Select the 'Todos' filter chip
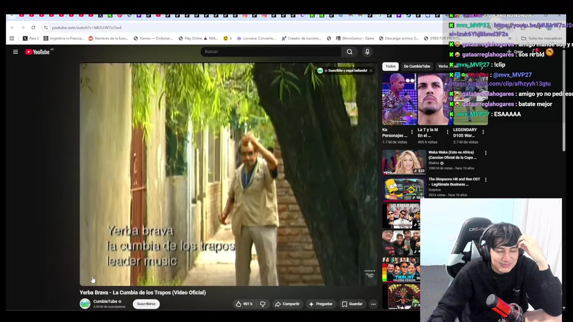 click(x=390, y=67)
